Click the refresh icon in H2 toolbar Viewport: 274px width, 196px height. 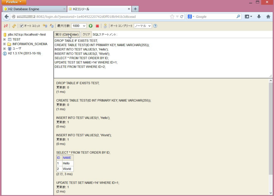click(x=14, y=26)
